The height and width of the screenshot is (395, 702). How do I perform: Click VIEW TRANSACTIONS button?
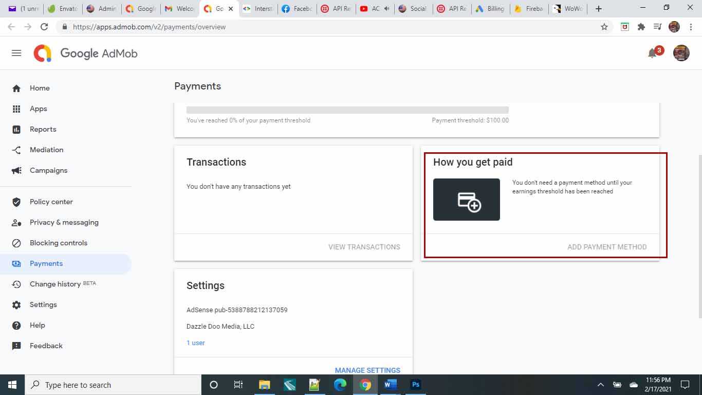click(x=364, y=247)
